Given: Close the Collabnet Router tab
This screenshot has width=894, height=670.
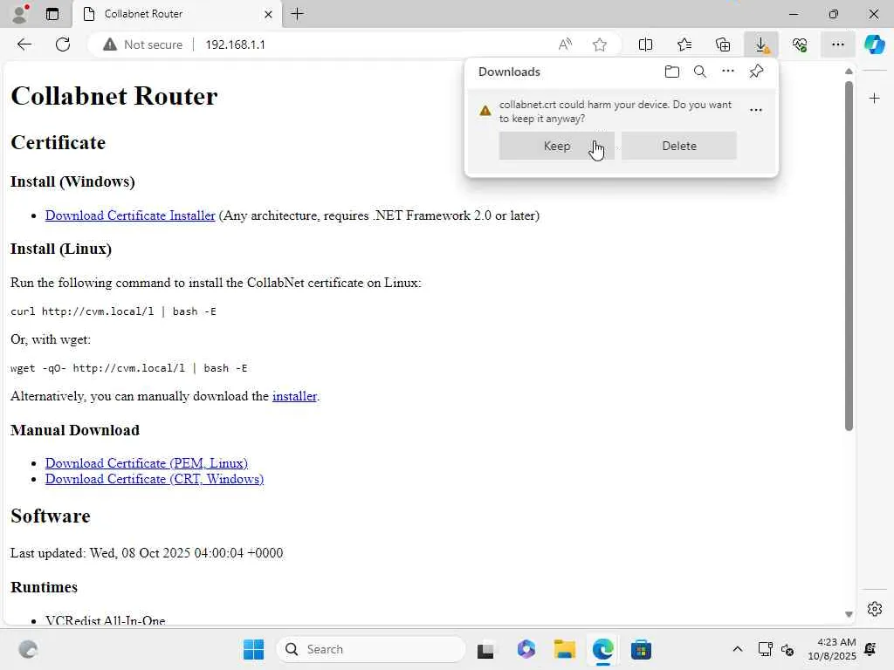Looking at the screenshot, I should point(268,14).
